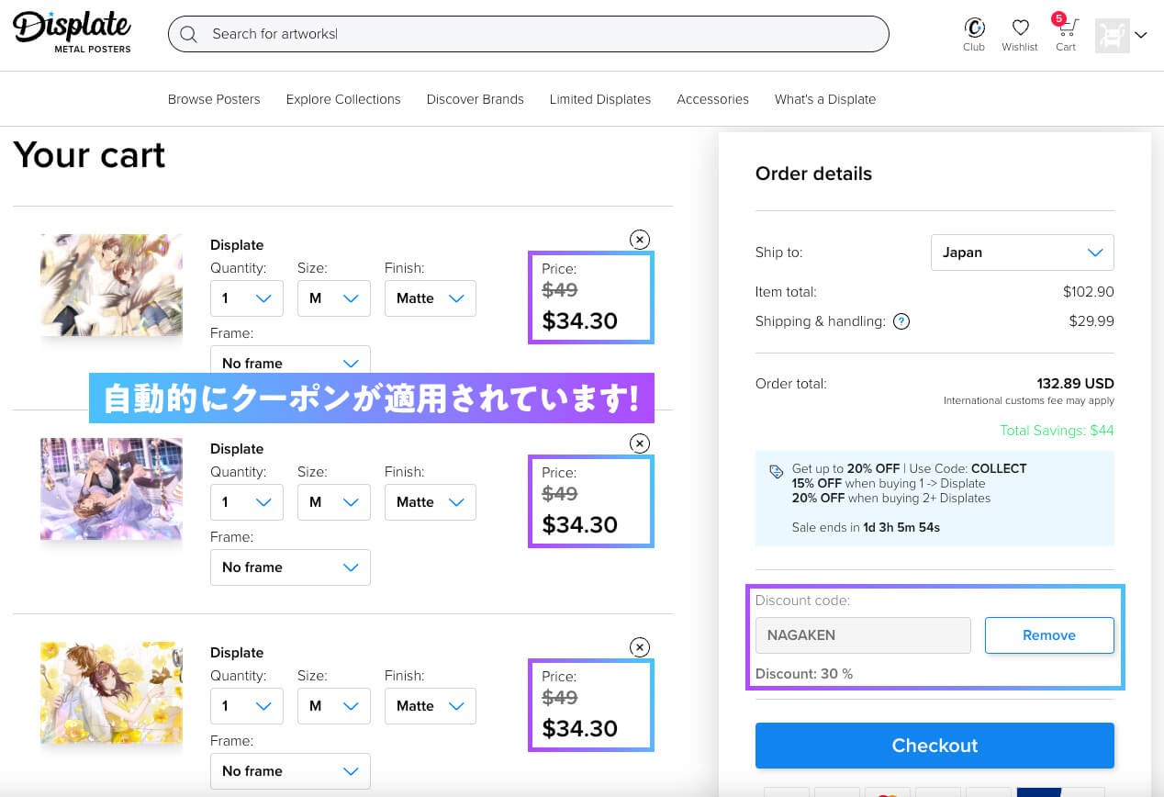
Task: Click the Total Savings: $44 text
Action: [1057, 431]
